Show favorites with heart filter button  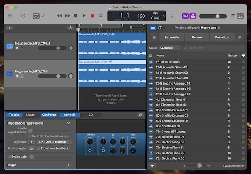click(239, 38)
